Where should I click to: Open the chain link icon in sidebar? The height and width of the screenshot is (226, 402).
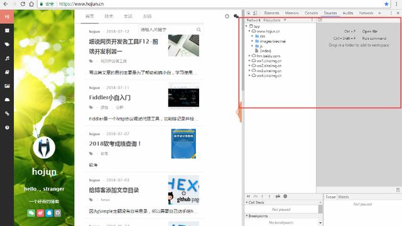pos(7,113)
